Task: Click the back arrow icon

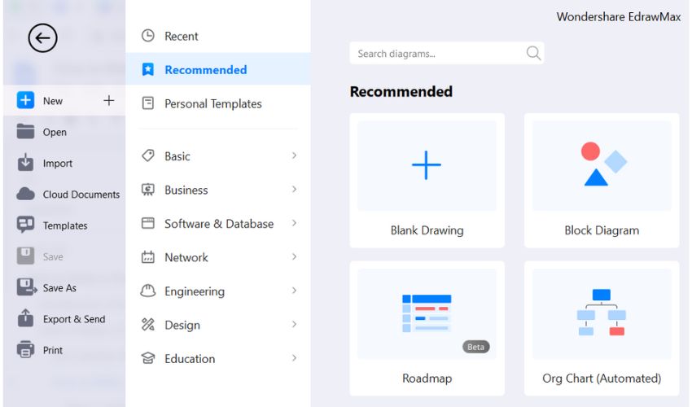Action: 42,37
